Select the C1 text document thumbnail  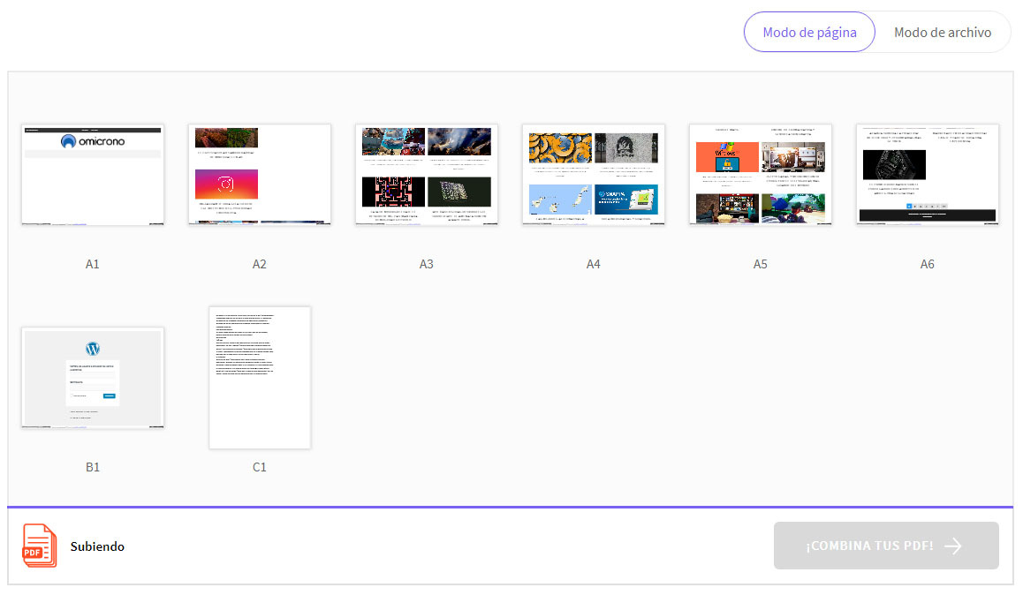click(x=260, y=378)
